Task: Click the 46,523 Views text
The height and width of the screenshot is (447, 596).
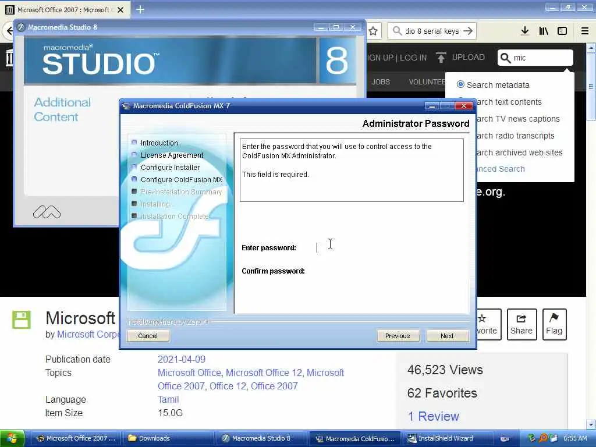Action: [445, 370]
